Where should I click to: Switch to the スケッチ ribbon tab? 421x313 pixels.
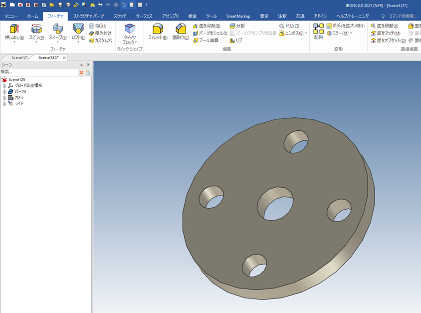[120, 16]
